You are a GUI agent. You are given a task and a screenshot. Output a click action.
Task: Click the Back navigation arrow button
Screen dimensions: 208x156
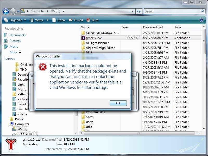(x=6, y=11)
